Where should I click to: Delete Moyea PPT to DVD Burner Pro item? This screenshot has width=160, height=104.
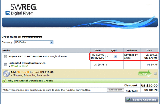tap(5, 56)
